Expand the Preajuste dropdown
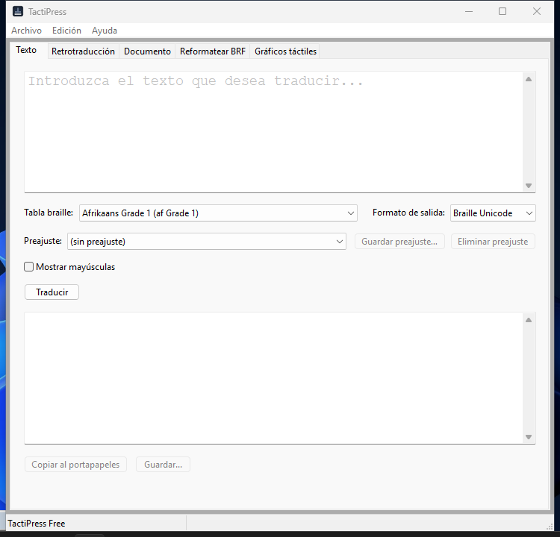The height and width of the screenshot is (537, 560). [x=206, y=242]
